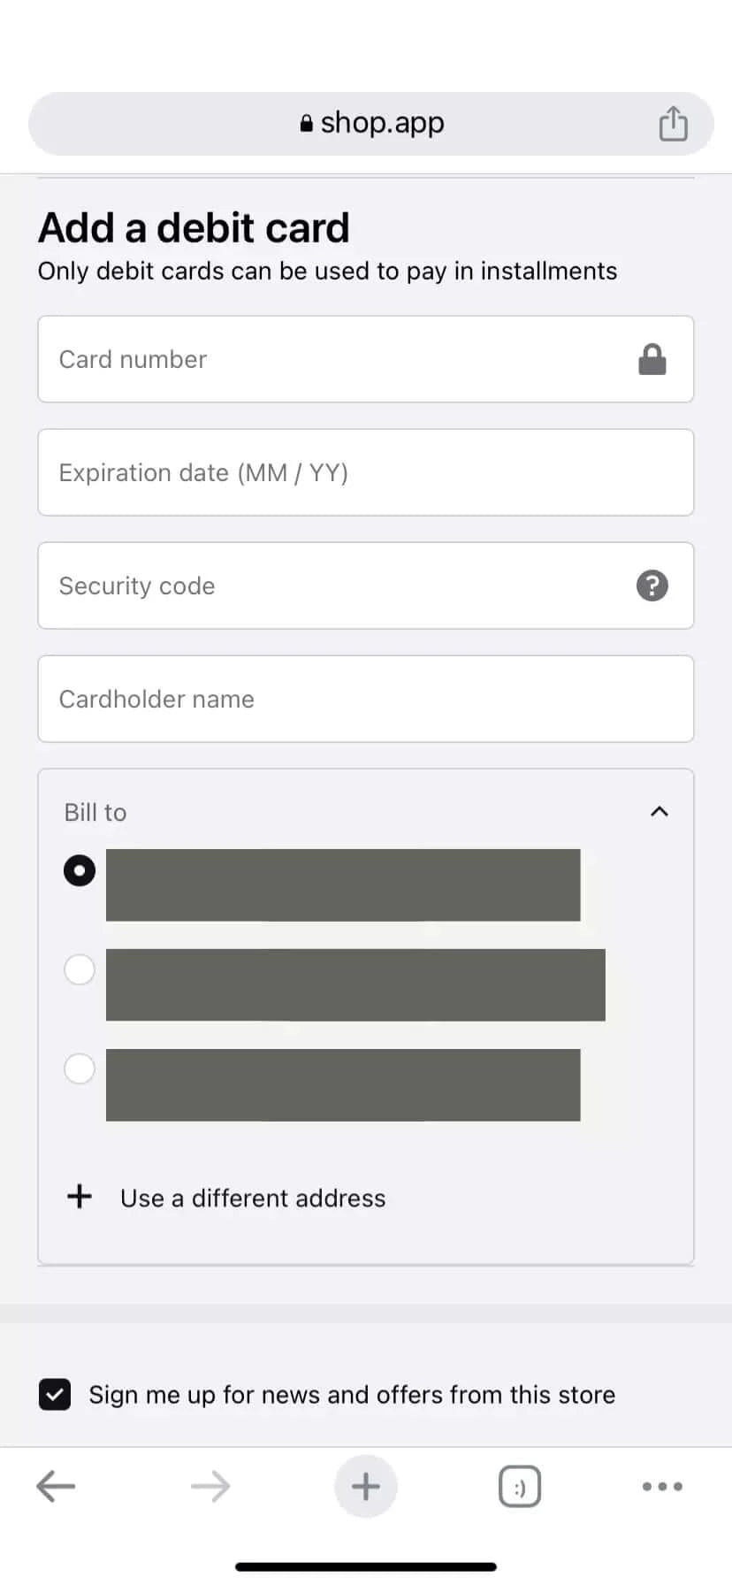Image resolution: width=732 pixels, height=1585 pixels.
Task: Open a new tab with plus button
Action: coord(366,1487)
